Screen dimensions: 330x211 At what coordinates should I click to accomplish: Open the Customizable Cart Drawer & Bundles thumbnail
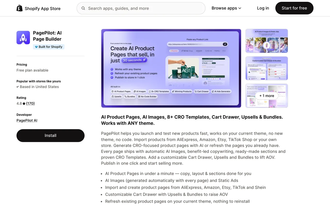(267, 68)
